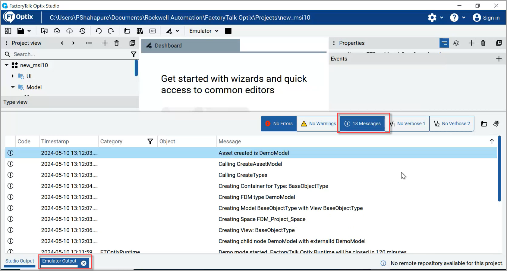Select the Model tree item
The image size is (507, 271).
[34, 87]
